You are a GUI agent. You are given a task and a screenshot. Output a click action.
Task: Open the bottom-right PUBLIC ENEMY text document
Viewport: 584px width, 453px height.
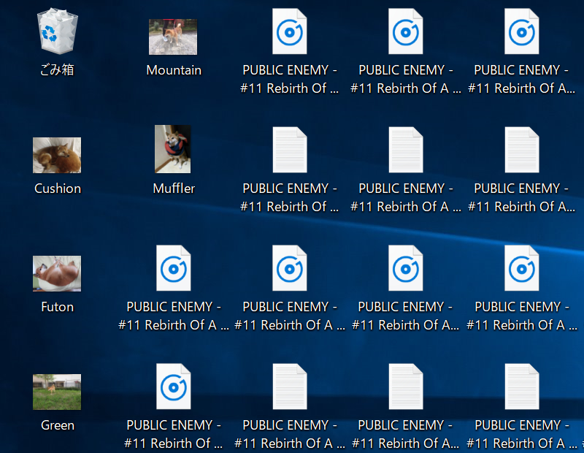tap(522, 387)
